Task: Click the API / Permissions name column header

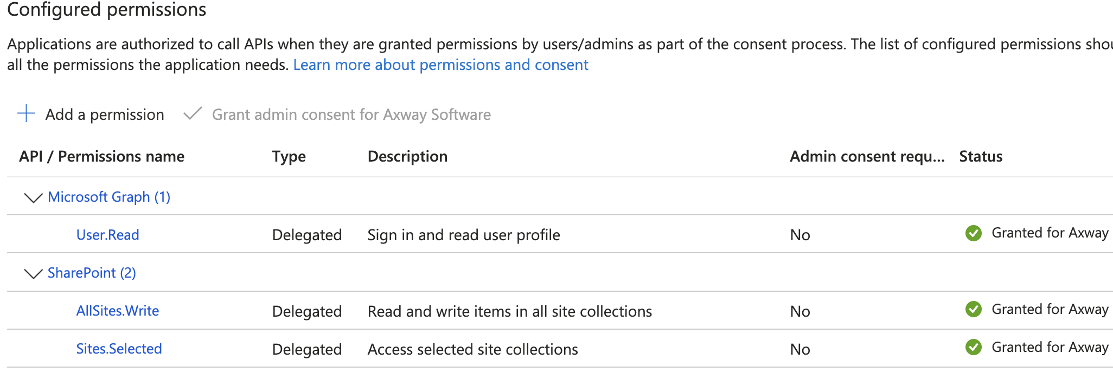Action: click(101, 157)
